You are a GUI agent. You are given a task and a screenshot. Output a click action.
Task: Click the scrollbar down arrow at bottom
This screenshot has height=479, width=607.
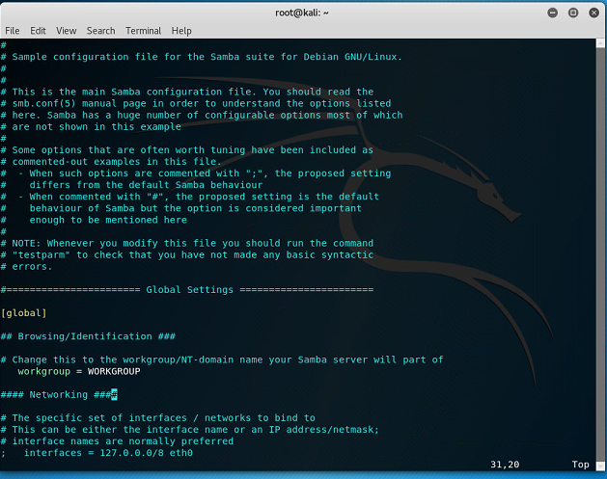[x=600, y=466]
